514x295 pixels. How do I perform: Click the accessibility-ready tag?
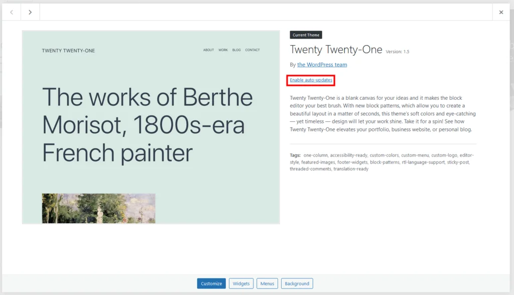349,155
